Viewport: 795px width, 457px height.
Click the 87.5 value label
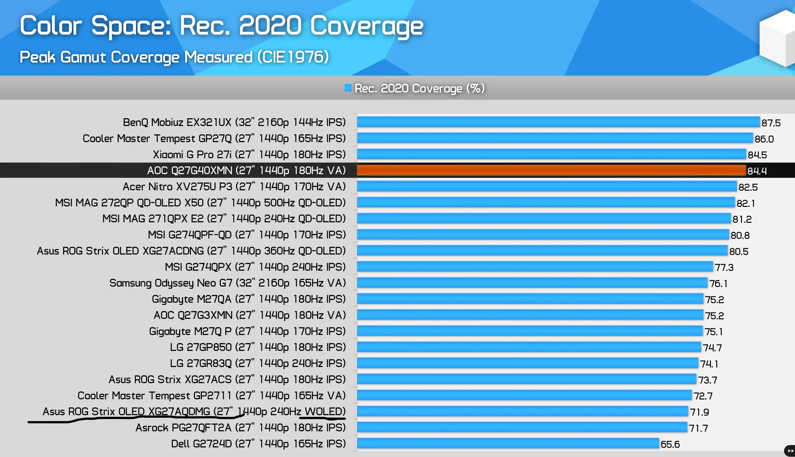point(771,123)
